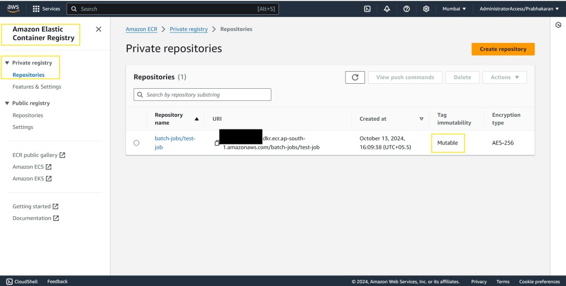Viewport: 566px width, 286px height.
Task: Open the help question mark icon
Action: click(x=406, y=9)
